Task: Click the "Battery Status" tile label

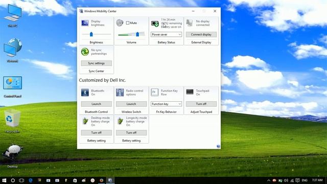Action: pyautogui.click(x=166, y=42)
